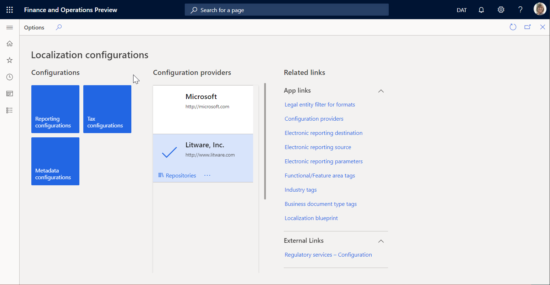Open the Metadata configurations tile

[55, 161]
